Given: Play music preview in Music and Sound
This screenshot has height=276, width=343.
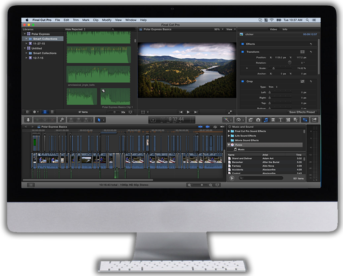Looking at the screenshot, I should click(232, 178).
